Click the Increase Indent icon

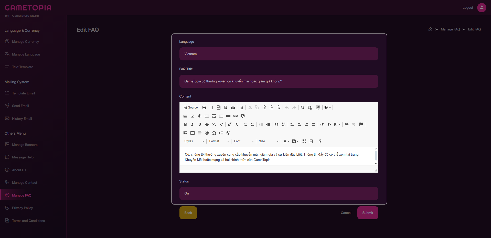[x=268, y=124]
